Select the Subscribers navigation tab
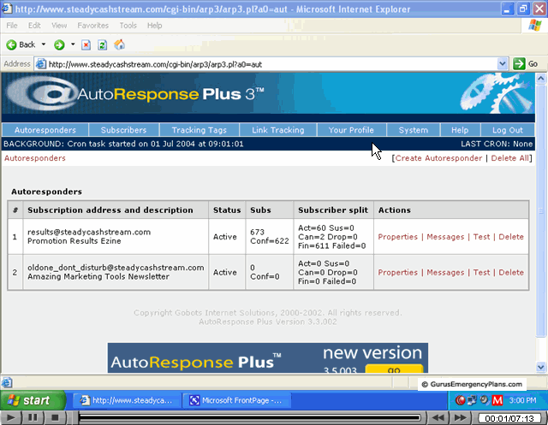Image resolution: width=548 pixels, height=425 pixels. coord(123,130)
